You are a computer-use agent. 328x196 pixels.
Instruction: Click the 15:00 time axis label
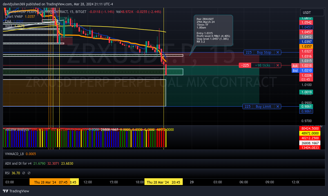(113, 182)
